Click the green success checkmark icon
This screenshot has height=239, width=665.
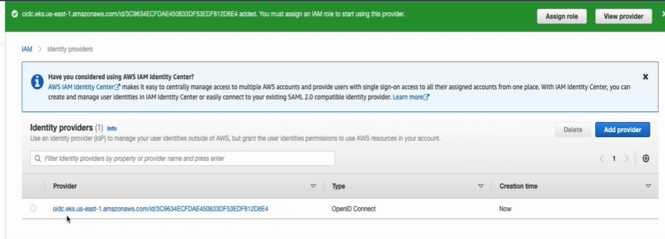[15, 14]
